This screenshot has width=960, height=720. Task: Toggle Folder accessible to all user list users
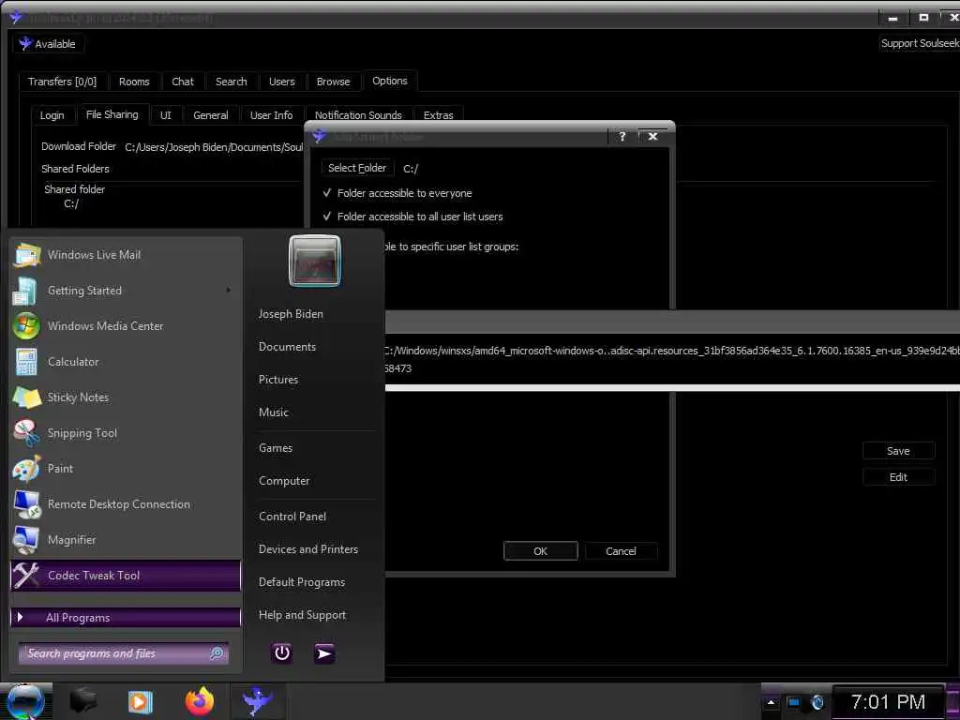(x=327, y=217)
